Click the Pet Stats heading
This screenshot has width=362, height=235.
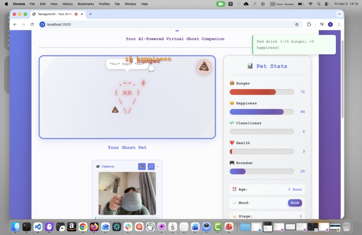click(267, 66)
